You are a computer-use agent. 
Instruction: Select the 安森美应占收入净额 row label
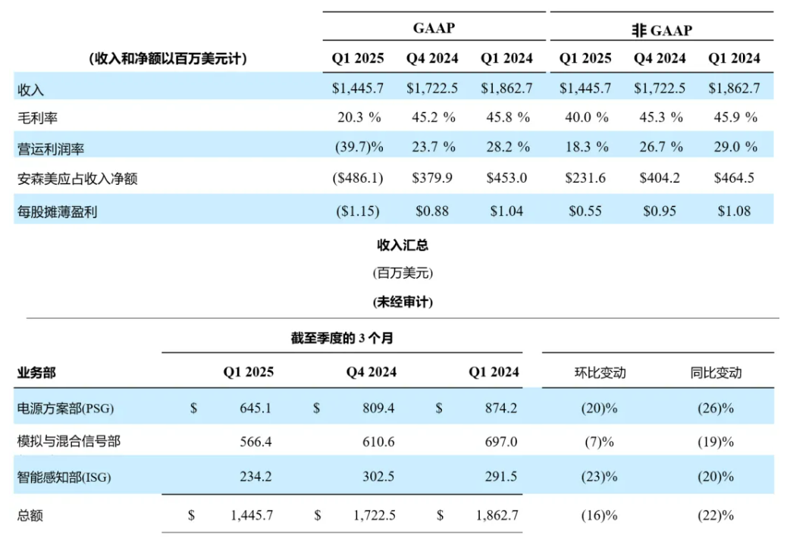[77, 179]
